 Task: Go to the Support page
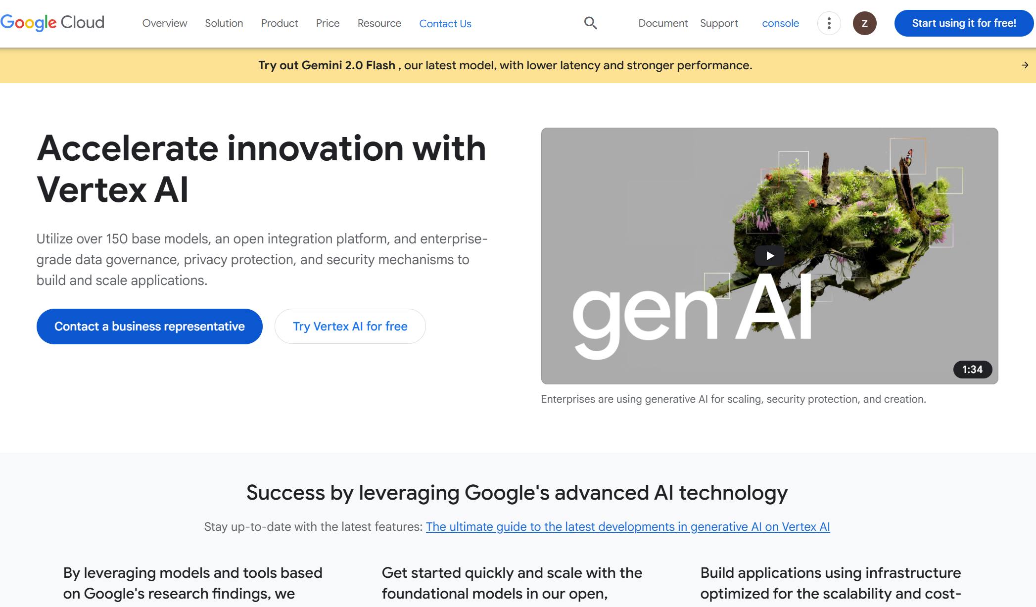pyautogui.click(x=718, y=23)
